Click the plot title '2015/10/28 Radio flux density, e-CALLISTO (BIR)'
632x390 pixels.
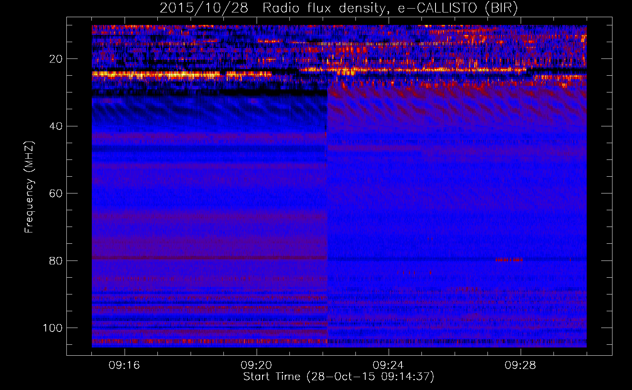pos(339,8)
